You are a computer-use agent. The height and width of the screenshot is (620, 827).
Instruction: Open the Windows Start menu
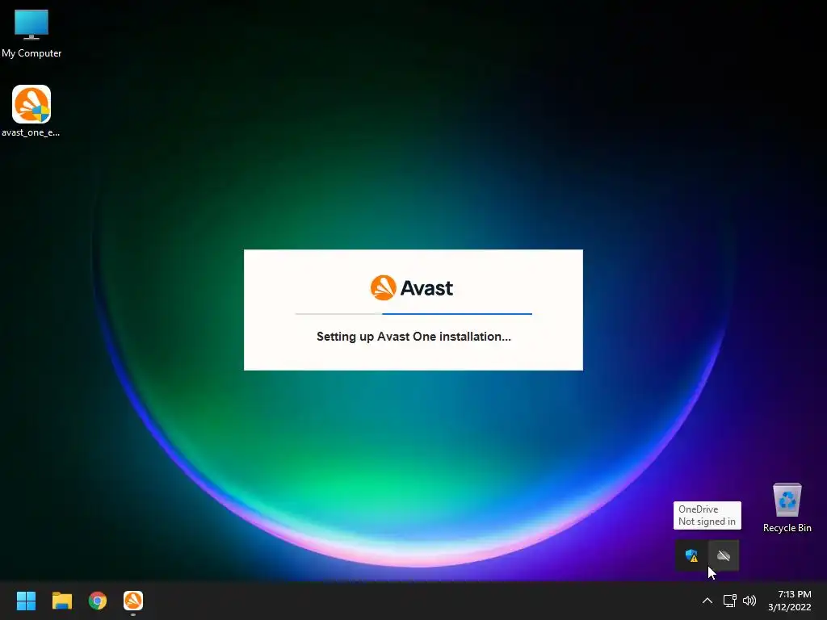pyautogui.click(x=26, y=601)
